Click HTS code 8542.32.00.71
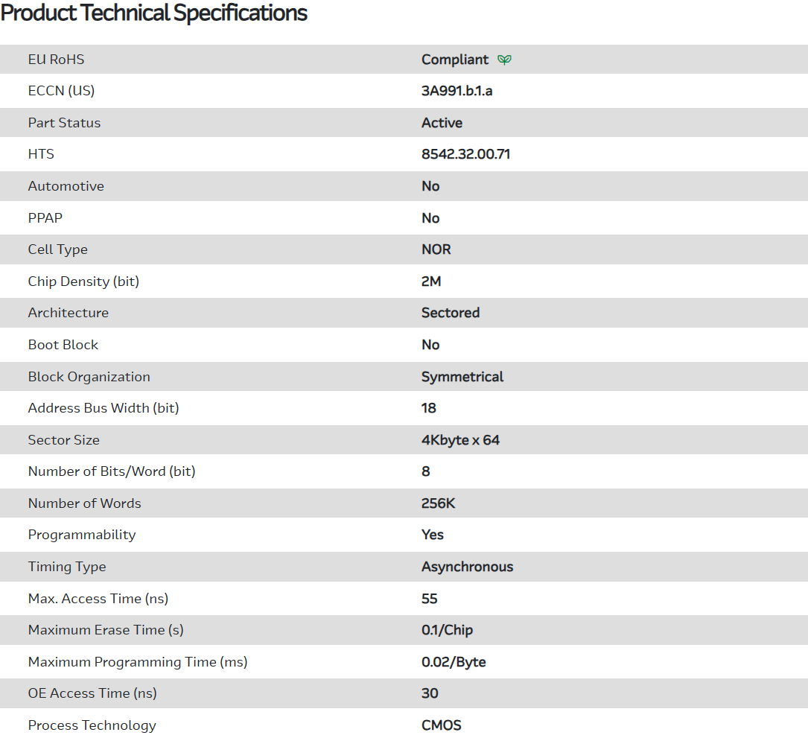 point(465,154)
